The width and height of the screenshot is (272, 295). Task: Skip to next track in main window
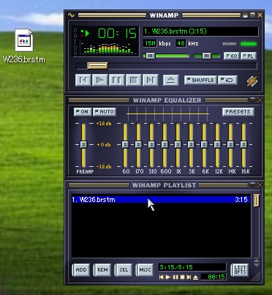(x=151, y=81)
